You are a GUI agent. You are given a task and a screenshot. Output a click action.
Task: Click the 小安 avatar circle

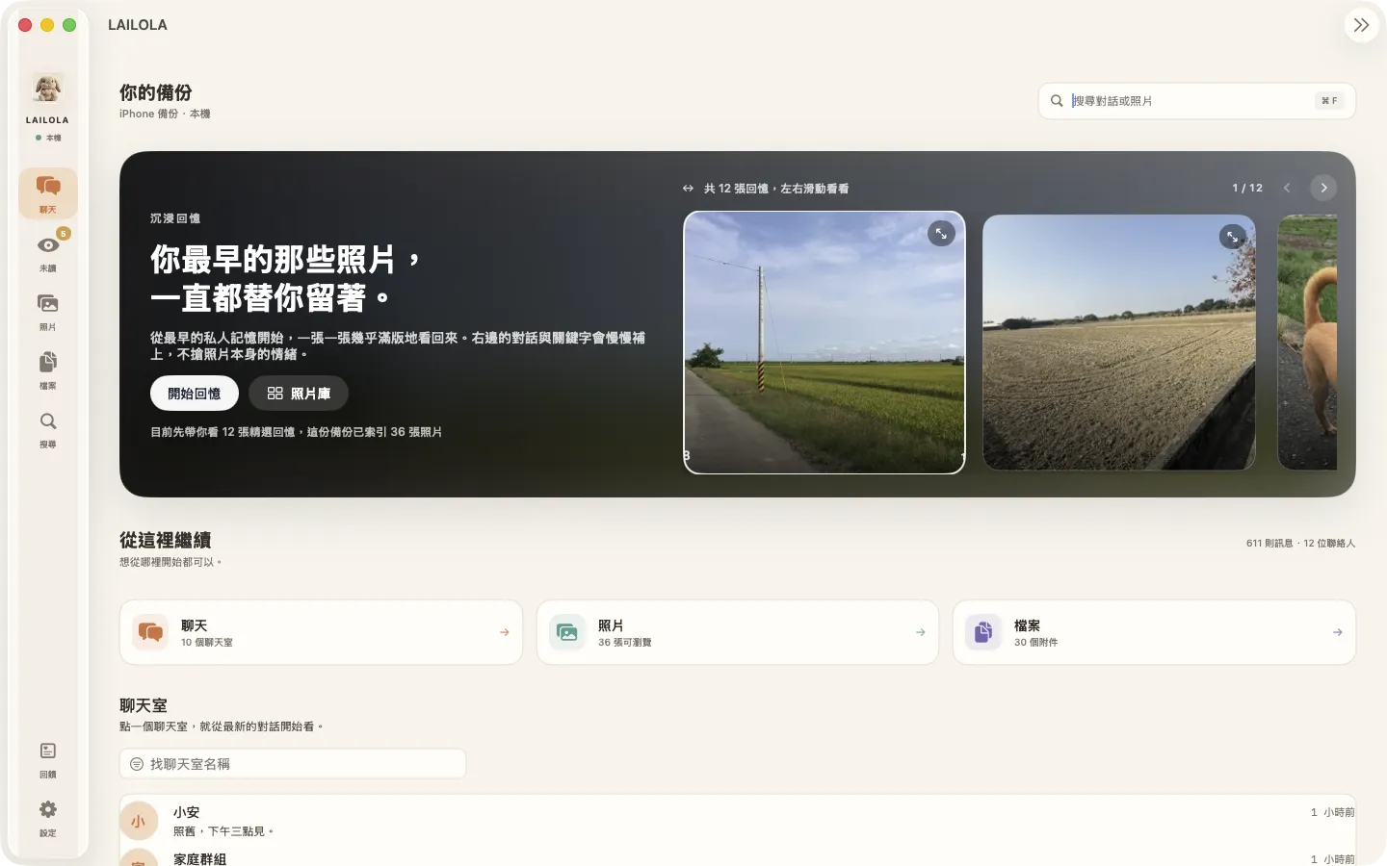pos(139,821)
